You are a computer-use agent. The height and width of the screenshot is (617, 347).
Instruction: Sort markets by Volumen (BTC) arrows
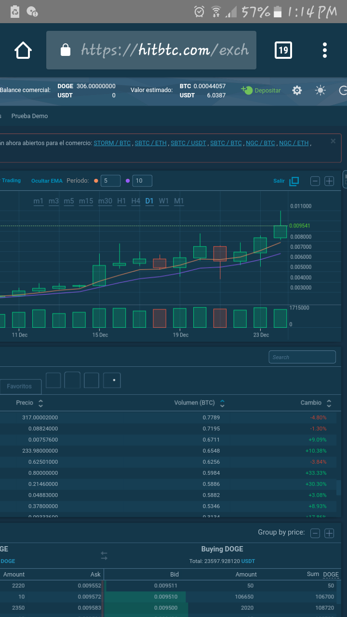(222, 403)
